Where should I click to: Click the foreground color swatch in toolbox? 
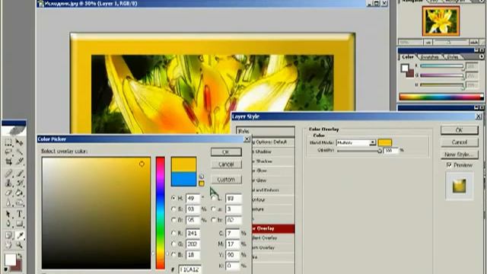(x=10, y=260)
